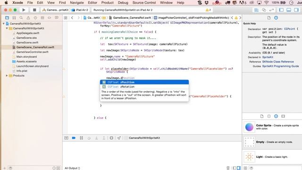Viewport: 302px width, 170px height.
Task: Debug view hierarchy
Action: coord(111,138)
